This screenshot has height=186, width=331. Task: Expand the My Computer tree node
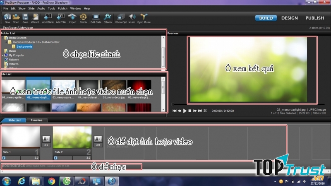[x=2, y=55]
